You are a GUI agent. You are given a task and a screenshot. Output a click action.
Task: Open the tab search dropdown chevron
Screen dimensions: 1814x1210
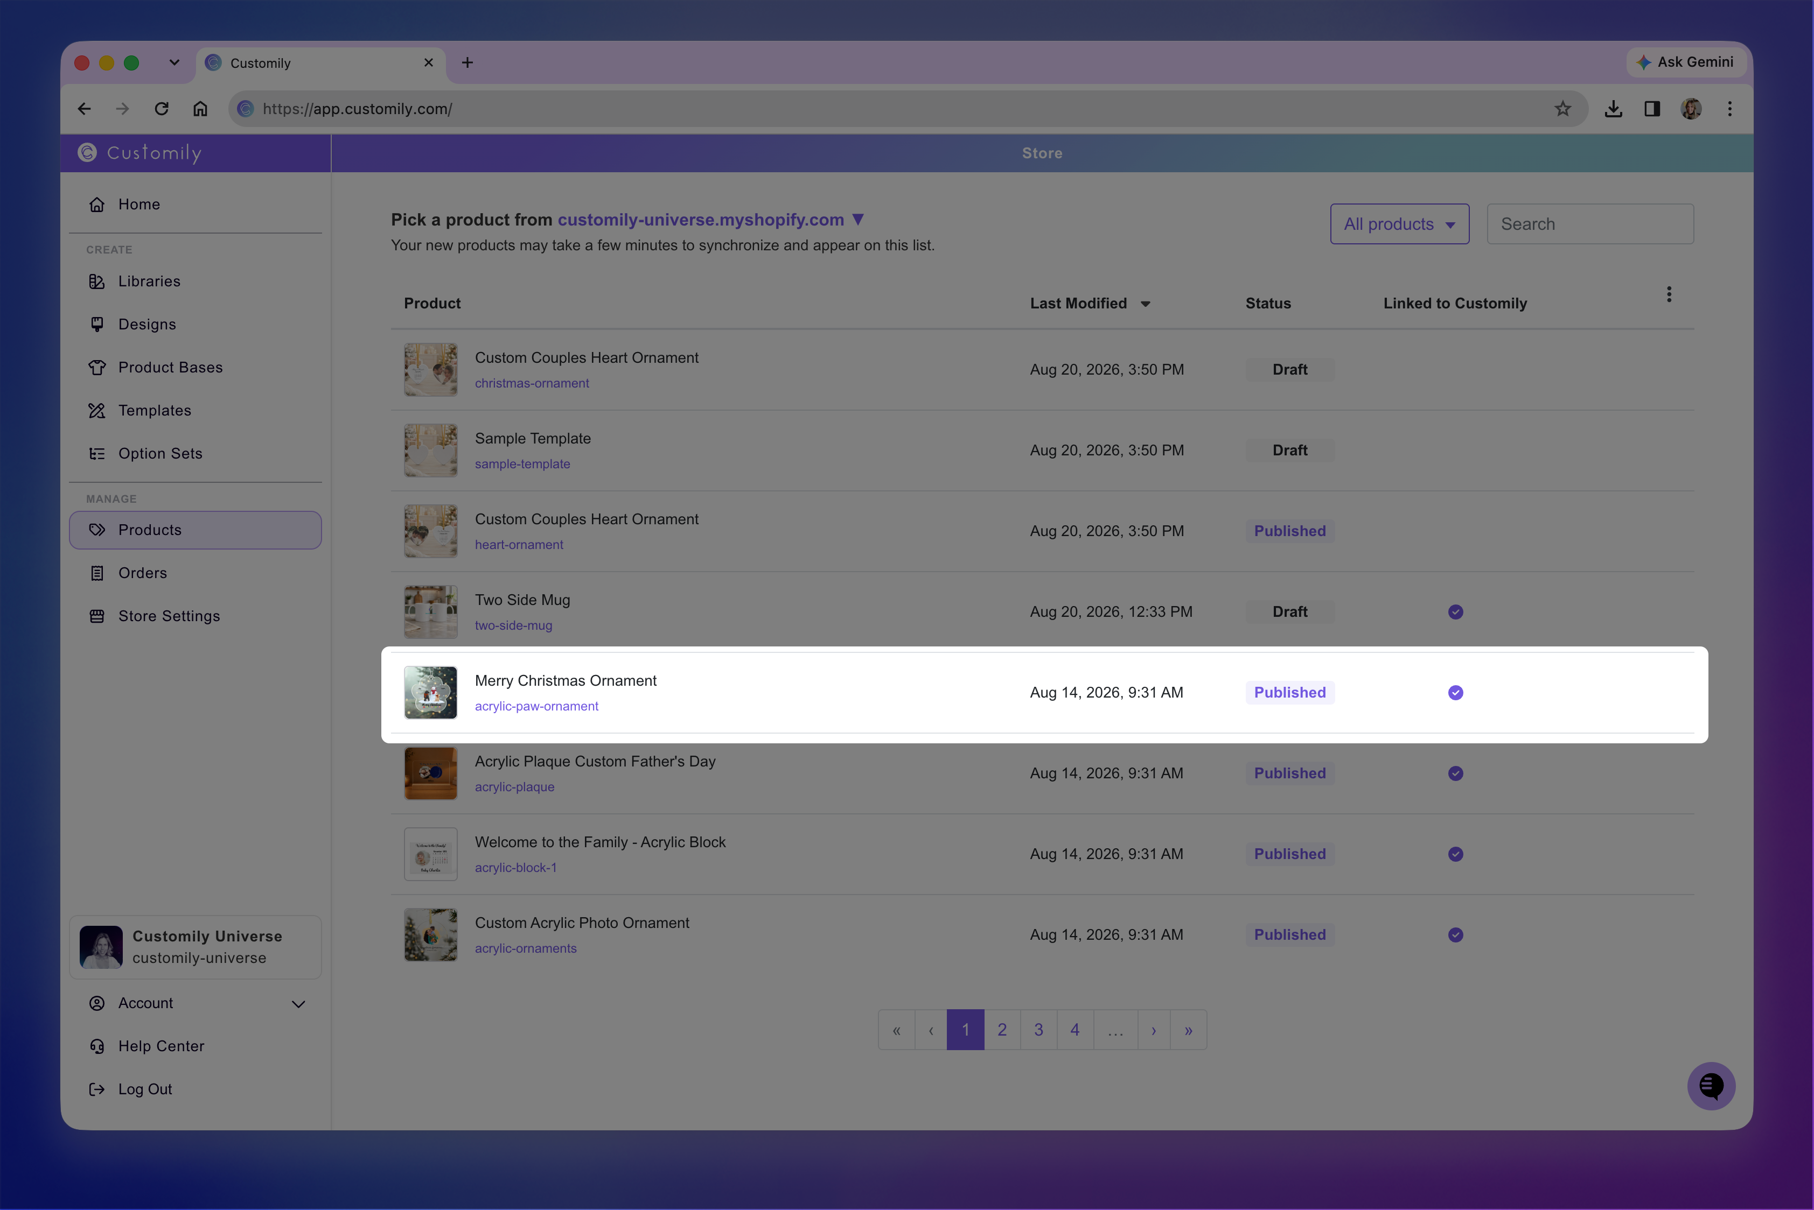[175, 62]
